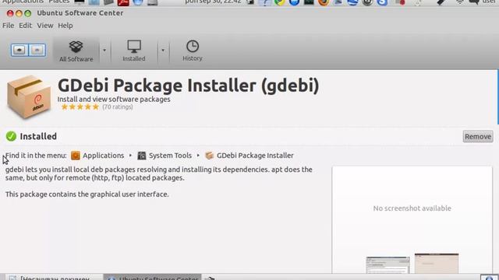
Task: Click the 'gdebi lets you install' description paragraph
Action: click(159, 173)
